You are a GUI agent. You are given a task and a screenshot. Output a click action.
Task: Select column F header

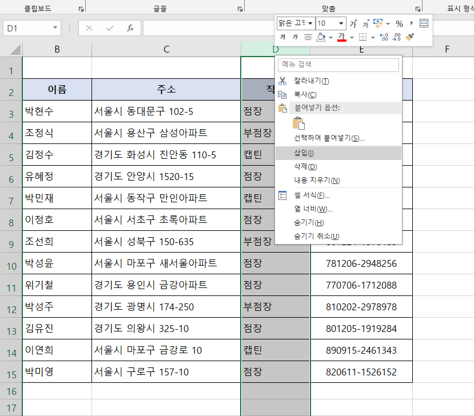[x=447, y=49]
